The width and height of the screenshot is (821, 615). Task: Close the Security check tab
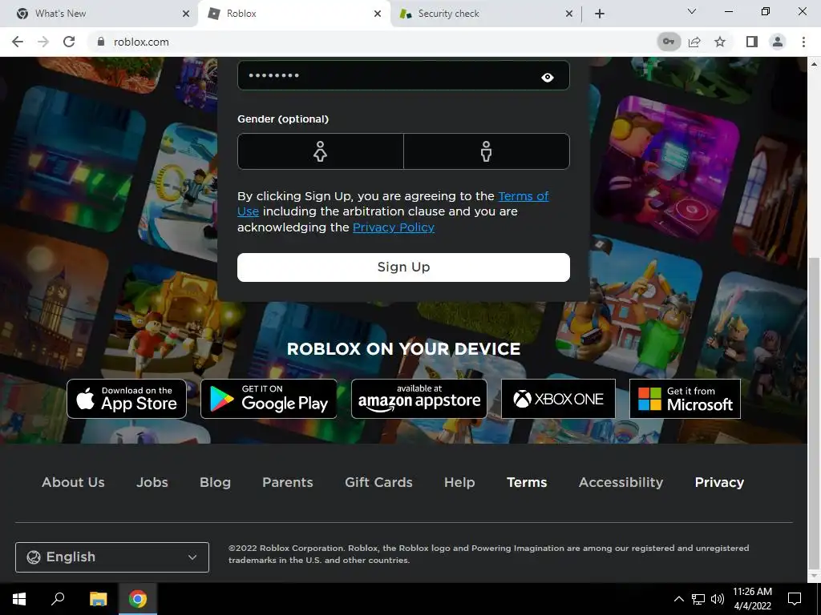pos(569,14)
